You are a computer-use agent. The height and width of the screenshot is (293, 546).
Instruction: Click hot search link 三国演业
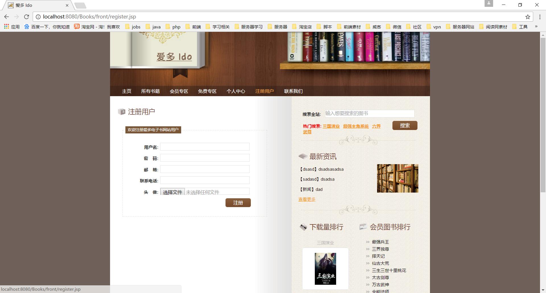coord(331,126)
